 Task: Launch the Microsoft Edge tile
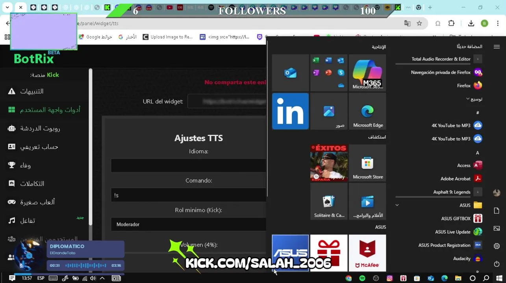[x=367, y=111]
